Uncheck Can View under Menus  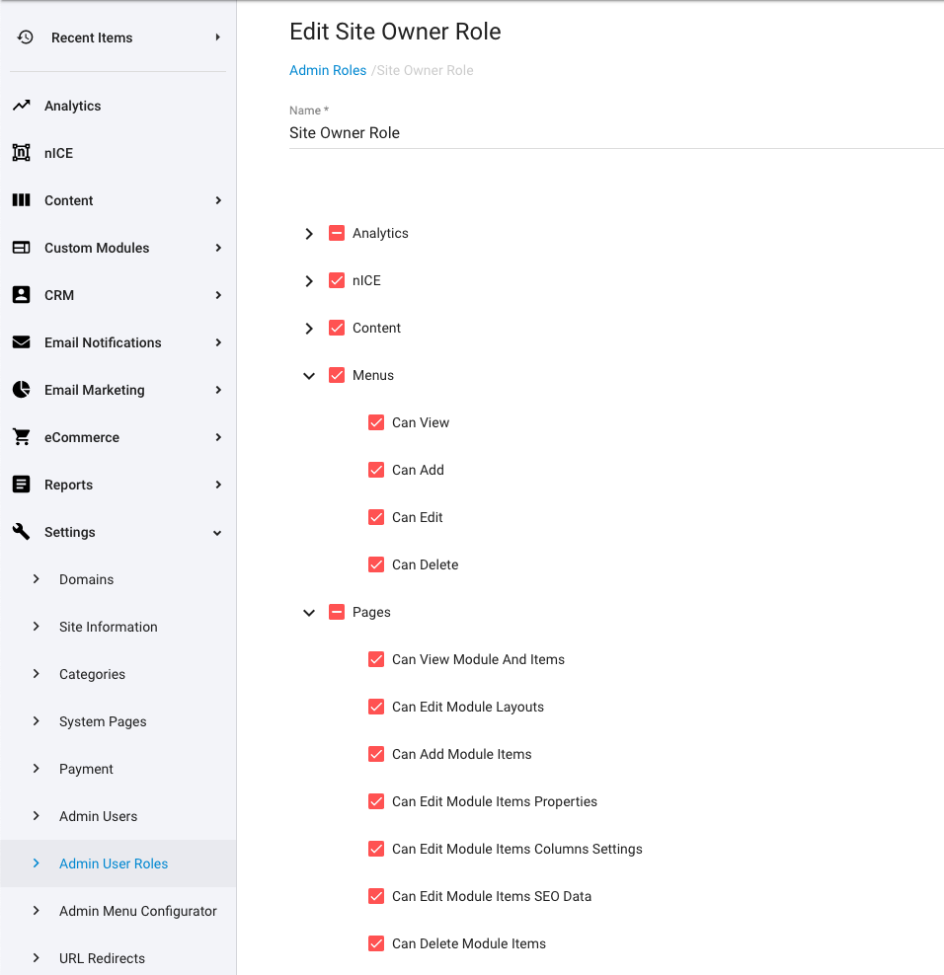coord(376,422)
